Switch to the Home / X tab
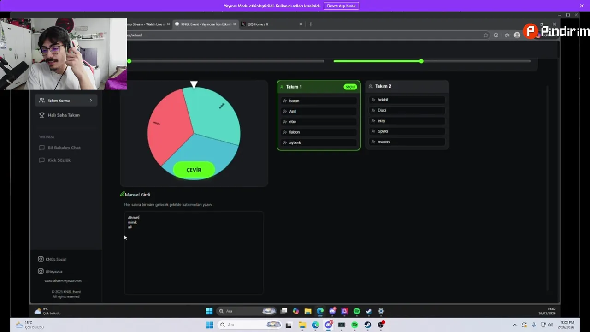Image resolution: width=590 pixels, height=332 pixels. coord(272,24)
